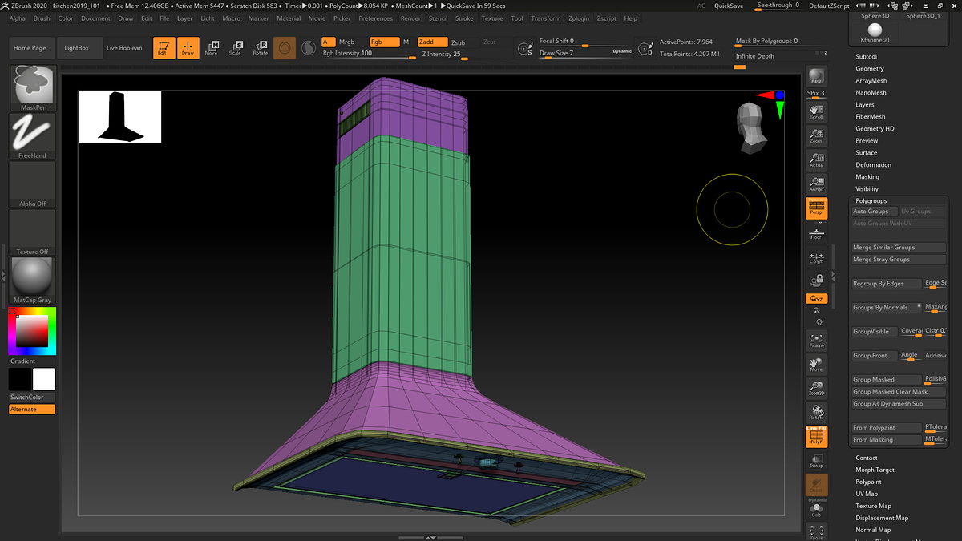Toggle PolyF wireframe display
Image resolution: width=962 pixels, height=541 pixels.
coord(816,437)
